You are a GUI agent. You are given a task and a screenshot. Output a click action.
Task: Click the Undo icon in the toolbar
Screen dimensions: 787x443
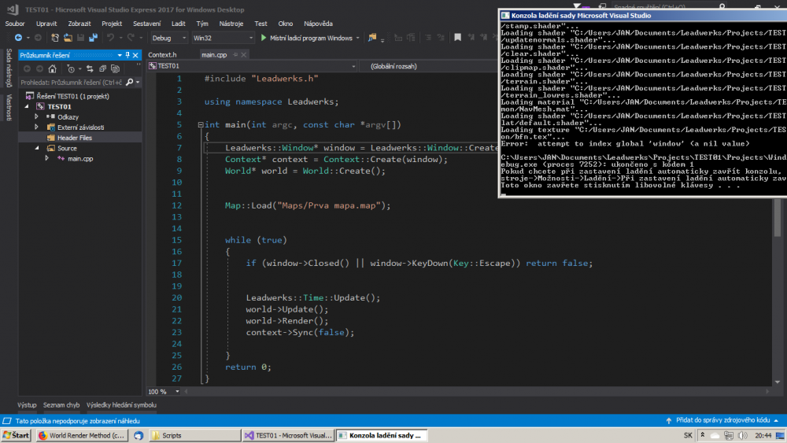tap(111, 38)
